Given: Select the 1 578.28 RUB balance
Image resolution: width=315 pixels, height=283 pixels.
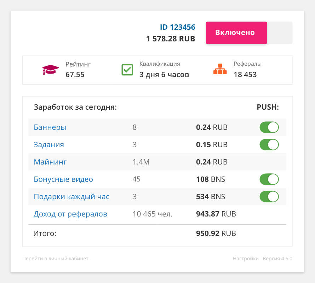Looking at the screenshot, I should pyautogui.click(x=171, y=39).
